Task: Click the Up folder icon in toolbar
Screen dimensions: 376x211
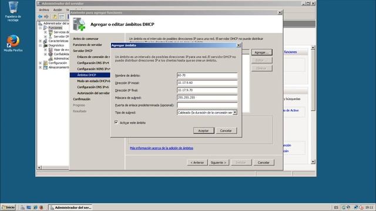Action: pyautogui.click(x=55, y=16)
